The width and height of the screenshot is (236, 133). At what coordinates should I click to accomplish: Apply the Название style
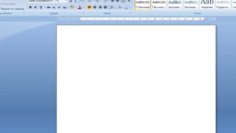[207, 5]
